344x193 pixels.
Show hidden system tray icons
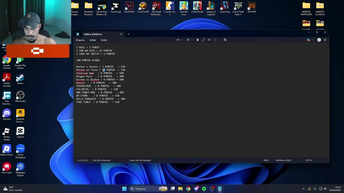(x=303, y=189)
